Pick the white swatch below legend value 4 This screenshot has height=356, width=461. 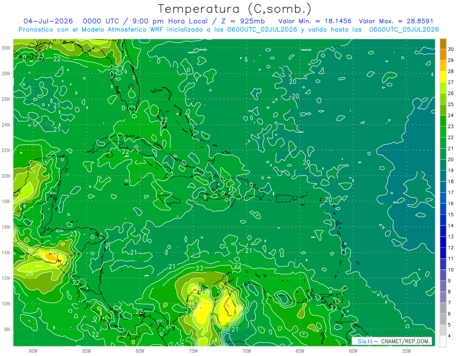pos(443,341)
